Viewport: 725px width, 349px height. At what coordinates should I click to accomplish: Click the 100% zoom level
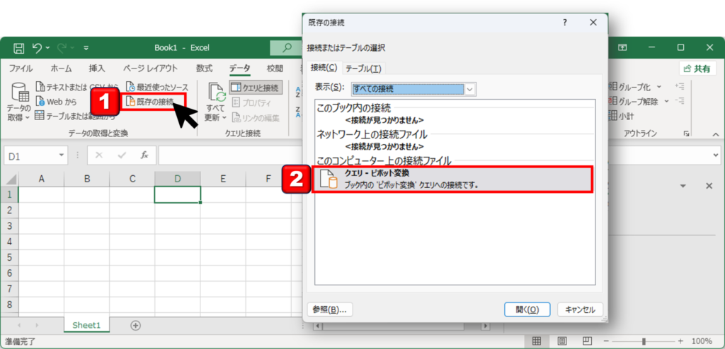point(702,341)
